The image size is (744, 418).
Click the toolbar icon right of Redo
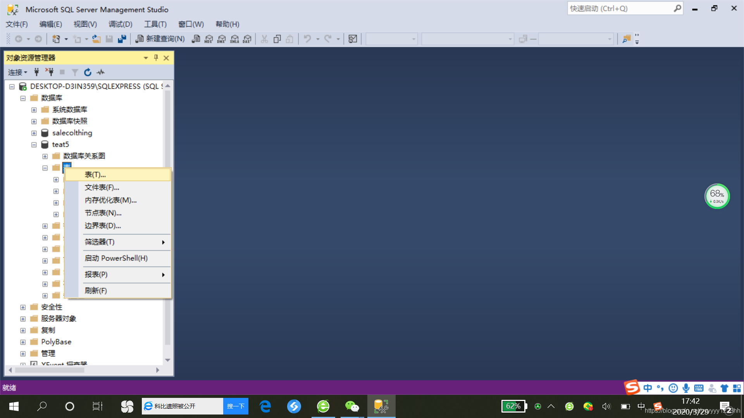pos(353,39)
